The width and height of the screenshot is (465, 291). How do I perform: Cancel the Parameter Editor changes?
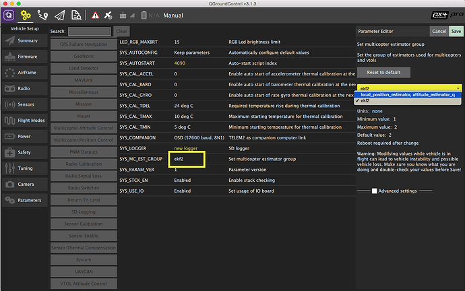pos(439,31)
